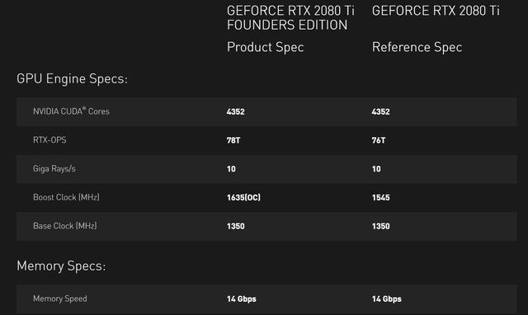Click the Product Spec column label

266,47
